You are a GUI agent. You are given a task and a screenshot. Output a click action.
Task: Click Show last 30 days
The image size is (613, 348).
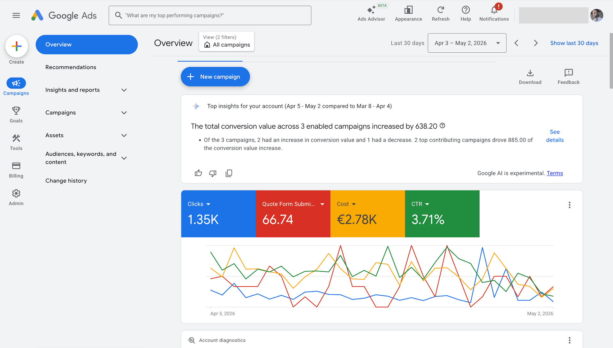pos(574,43)
